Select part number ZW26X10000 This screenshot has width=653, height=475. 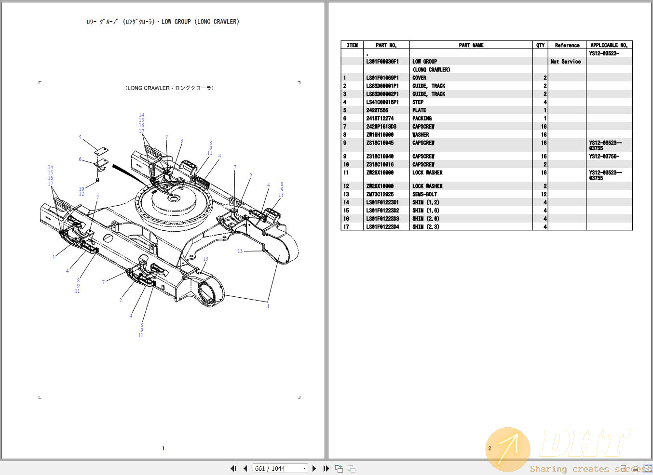380,186
